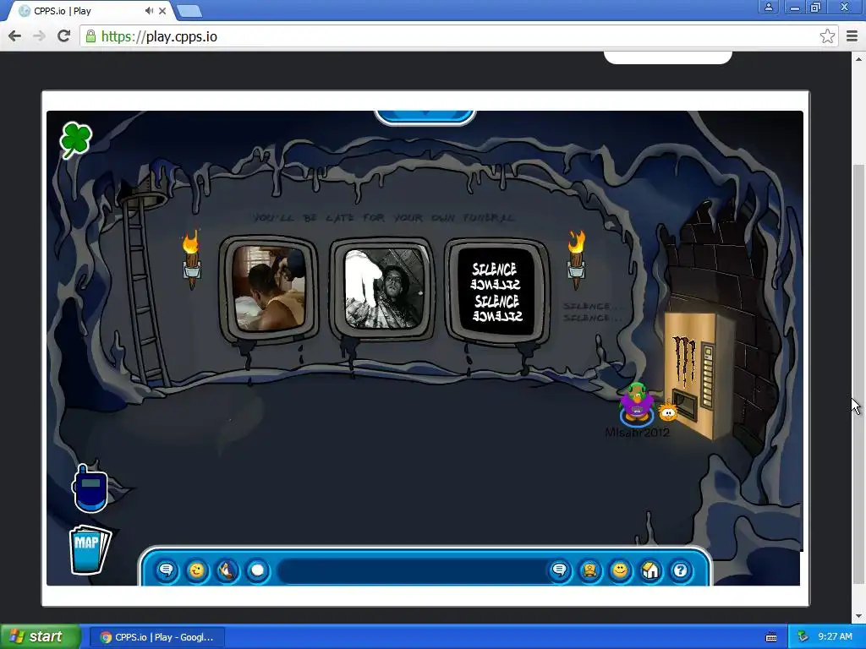This screenshot has height=649, width=866.
Task: Click the scrollbar down arrow
Action: tap(858, 616)
